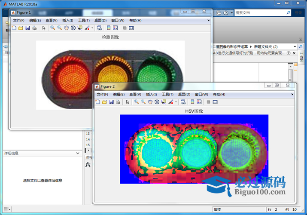Open 编辑(E) menu in Figure 1

point(35,20)
